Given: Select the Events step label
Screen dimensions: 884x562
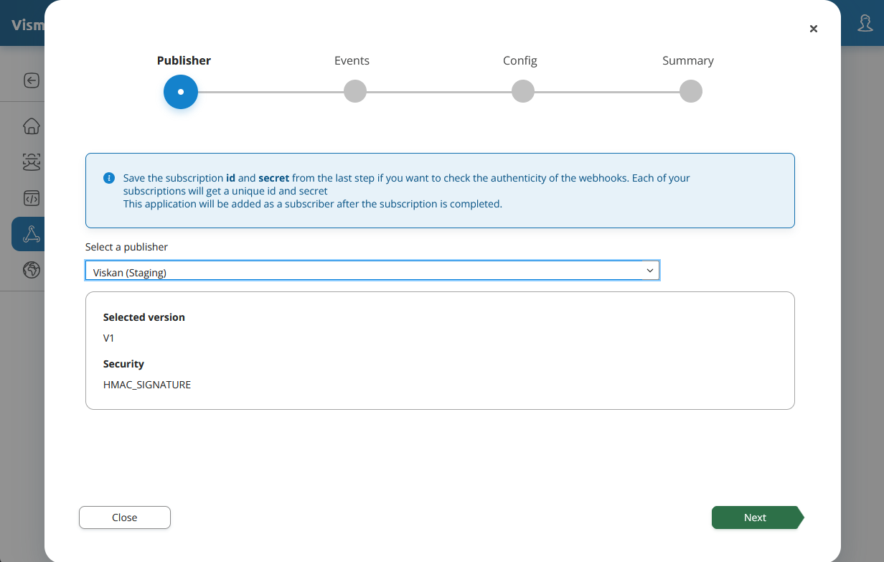Looking at the screenshot, I should 352,60.
